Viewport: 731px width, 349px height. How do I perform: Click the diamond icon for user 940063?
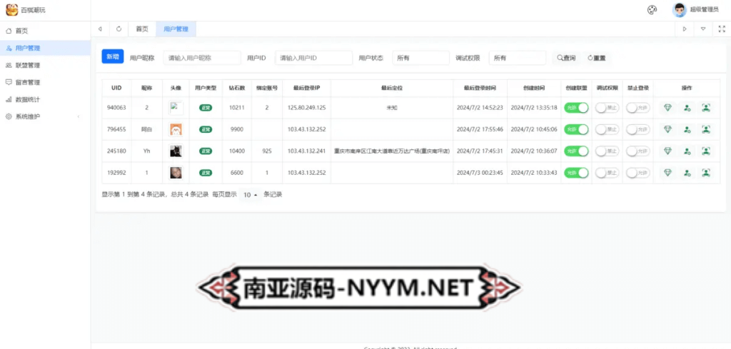tap(667, 108)
